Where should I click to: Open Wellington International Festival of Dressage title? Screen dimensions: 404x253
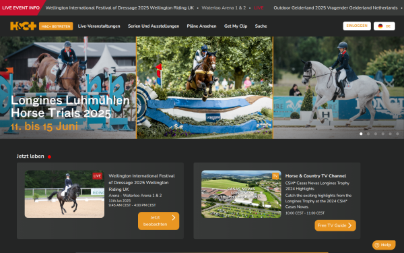pyautogui.click(x=141, y=183)
